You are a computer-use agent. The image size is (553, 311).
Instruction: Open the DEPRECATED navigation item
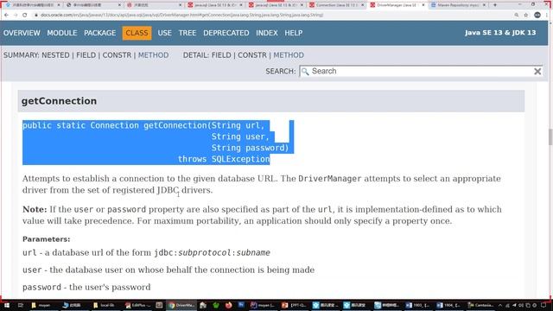[226, 33]
